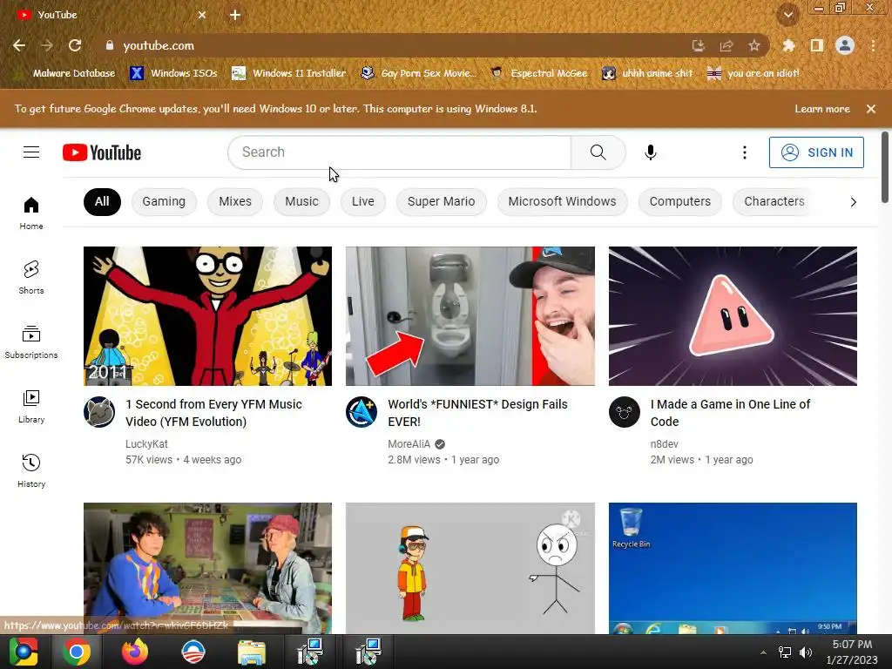The height and width of the screenshot is (669, 892).
Task: Show more filter chips with right chevron
Action: 853,202
